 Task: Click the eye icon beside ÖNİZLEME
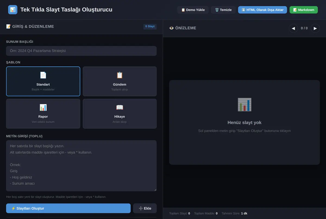click(171, 28)
